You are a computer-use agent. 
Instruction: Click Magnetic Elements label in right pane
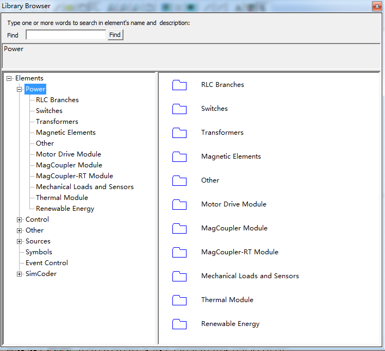click(231, 156)
